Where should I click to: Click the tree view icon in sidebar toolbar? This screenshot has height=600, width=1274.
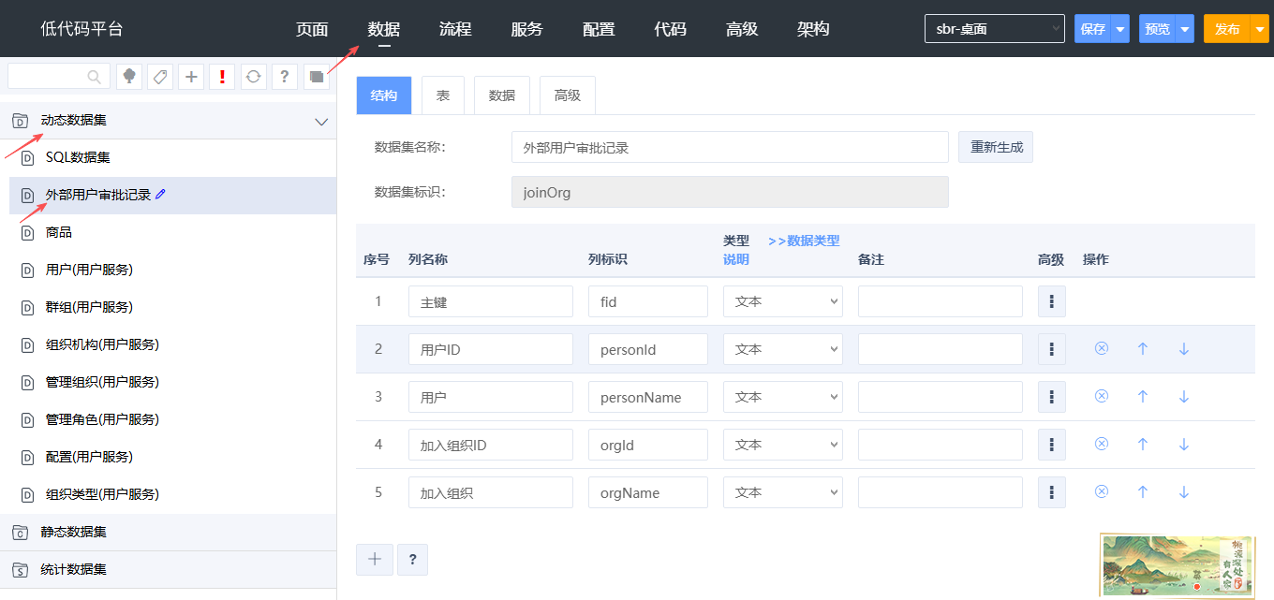[x=129, y=77]
